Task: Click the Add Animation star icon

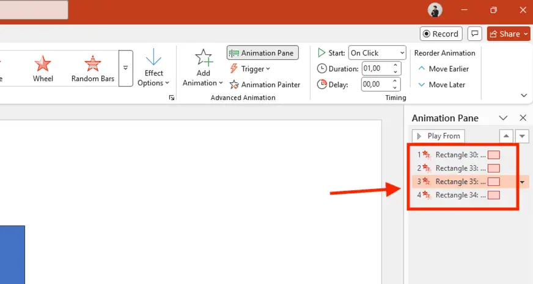Action: (203, 59)
